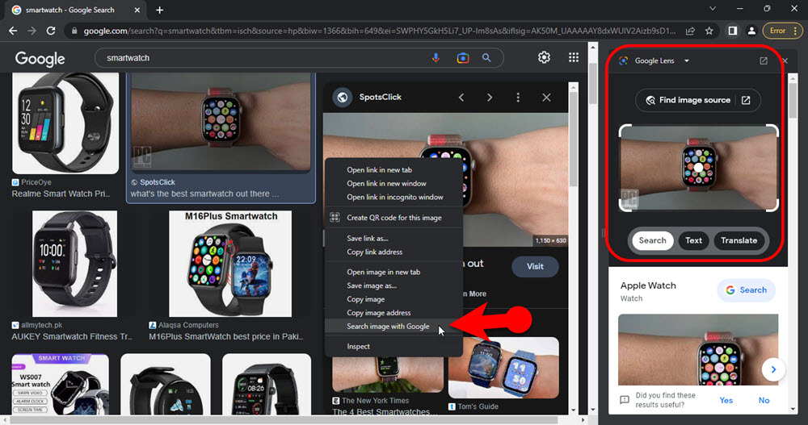Switch to Translate mode in Lens

coord(739,240)
